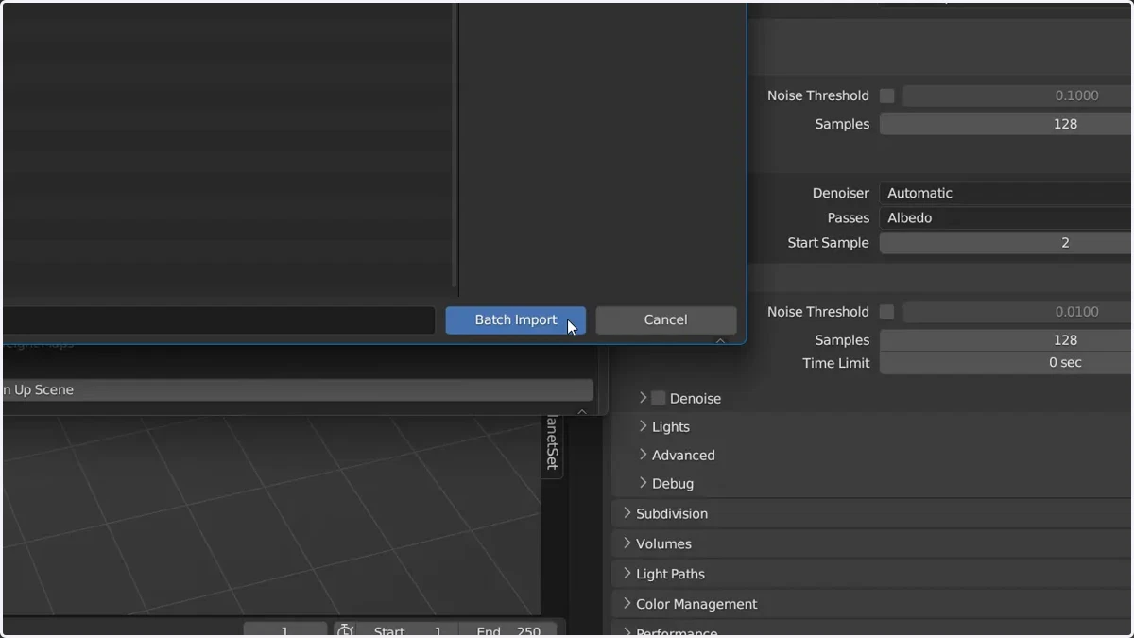Click the Start Sample label text
This screenshot has height=638, width=1134.
pyautogui.click(x=828, y=243)
